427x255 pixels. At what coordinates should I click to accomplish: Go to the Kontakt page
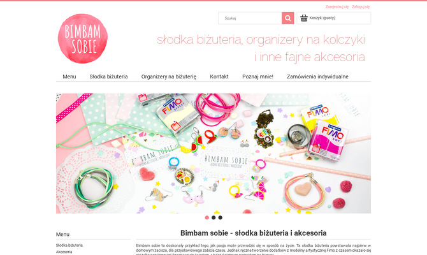(x=219, y=76)
